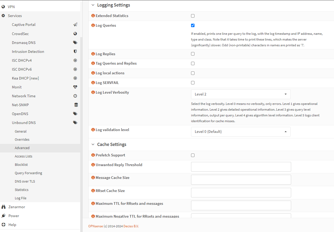This screenshot has width=334, height=232.
Task: Open the Log Level Verbosity dropdown
Action: 240,94
